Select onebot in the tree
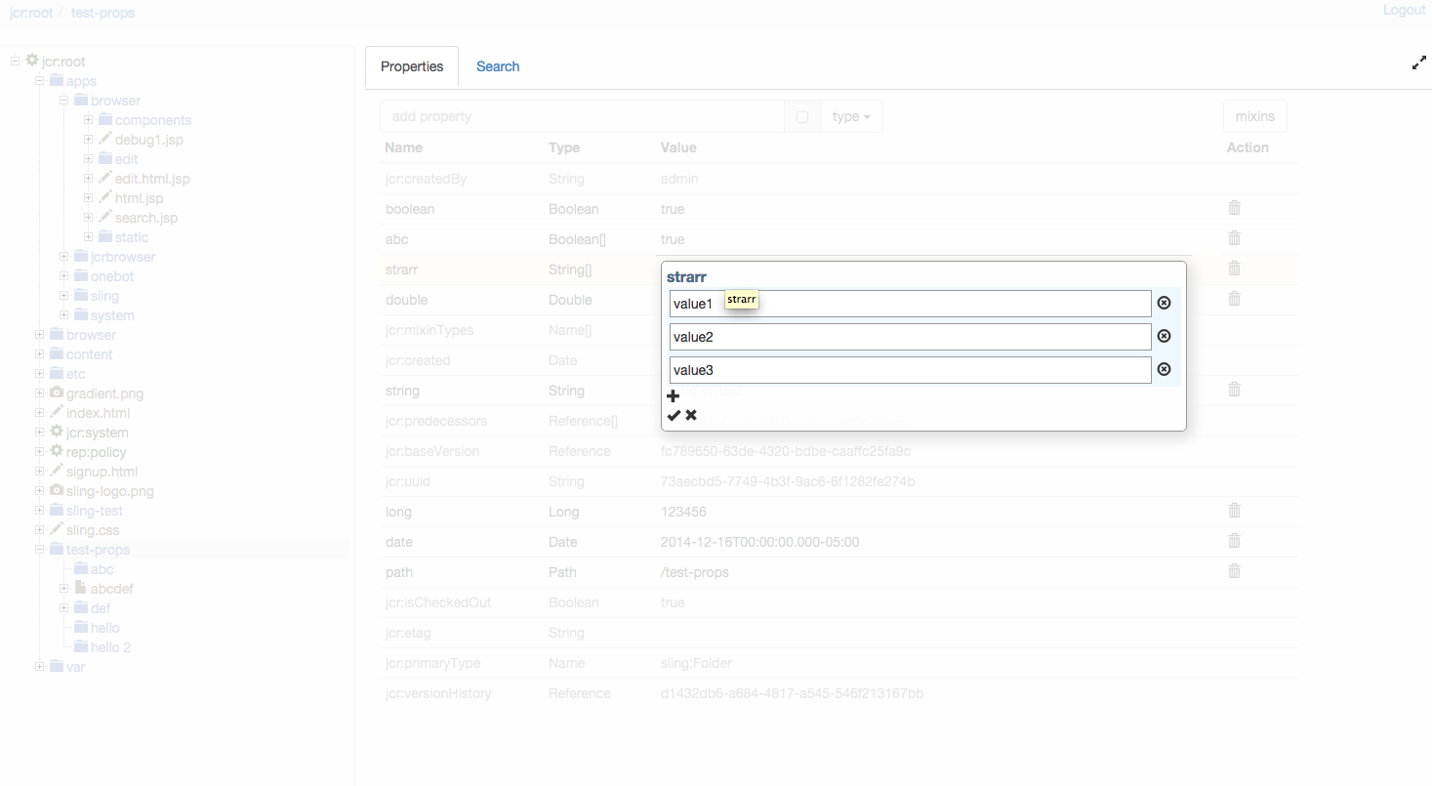 112,276
